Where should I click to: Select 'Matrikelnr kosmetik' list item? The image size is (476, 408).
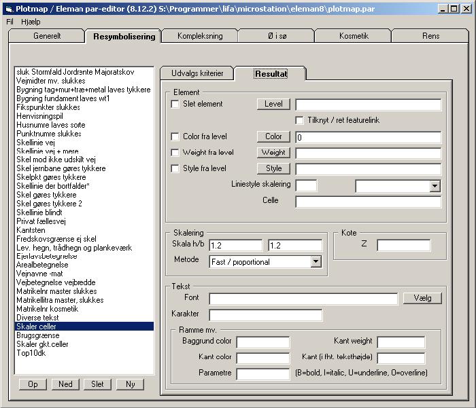point(84,309)
